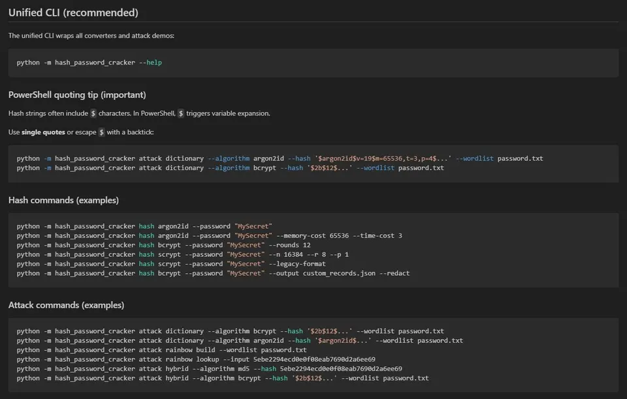Click the 'PowerShell quoting tip (important)' heading

pos(77,95)
